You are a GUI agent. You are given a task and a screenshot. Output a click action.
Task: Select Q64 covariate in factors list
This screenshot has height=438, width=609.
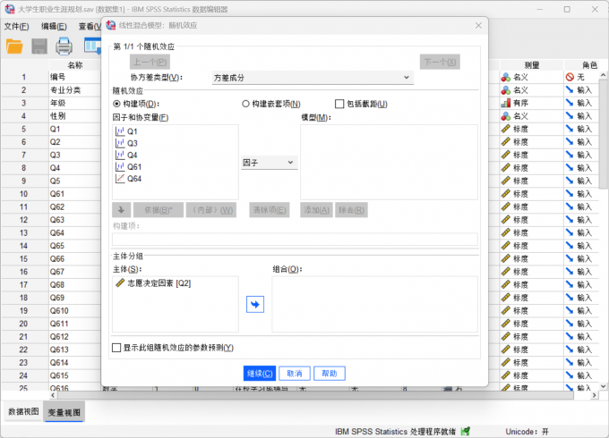tap(129, 179)
